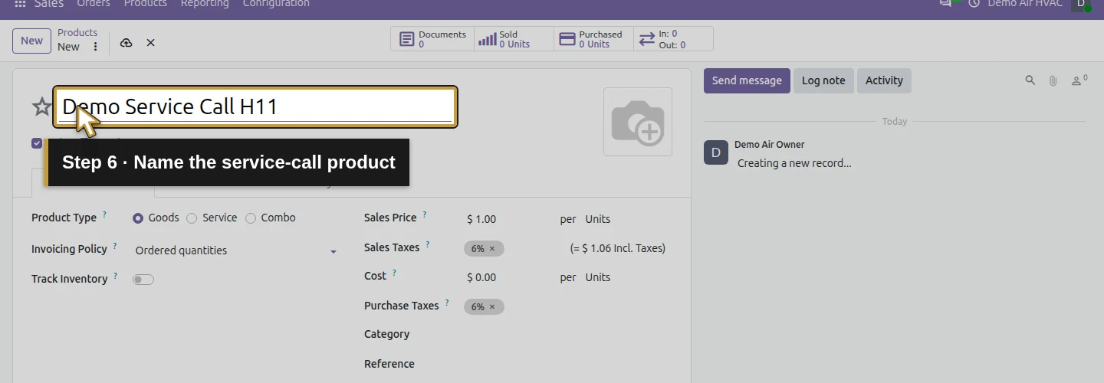Create a new product with New button
The height and width of the screenshot is (383, 1104).
pos(31,41)
